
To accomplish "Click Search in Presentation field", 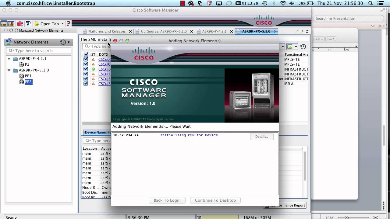I will (348, 18).
